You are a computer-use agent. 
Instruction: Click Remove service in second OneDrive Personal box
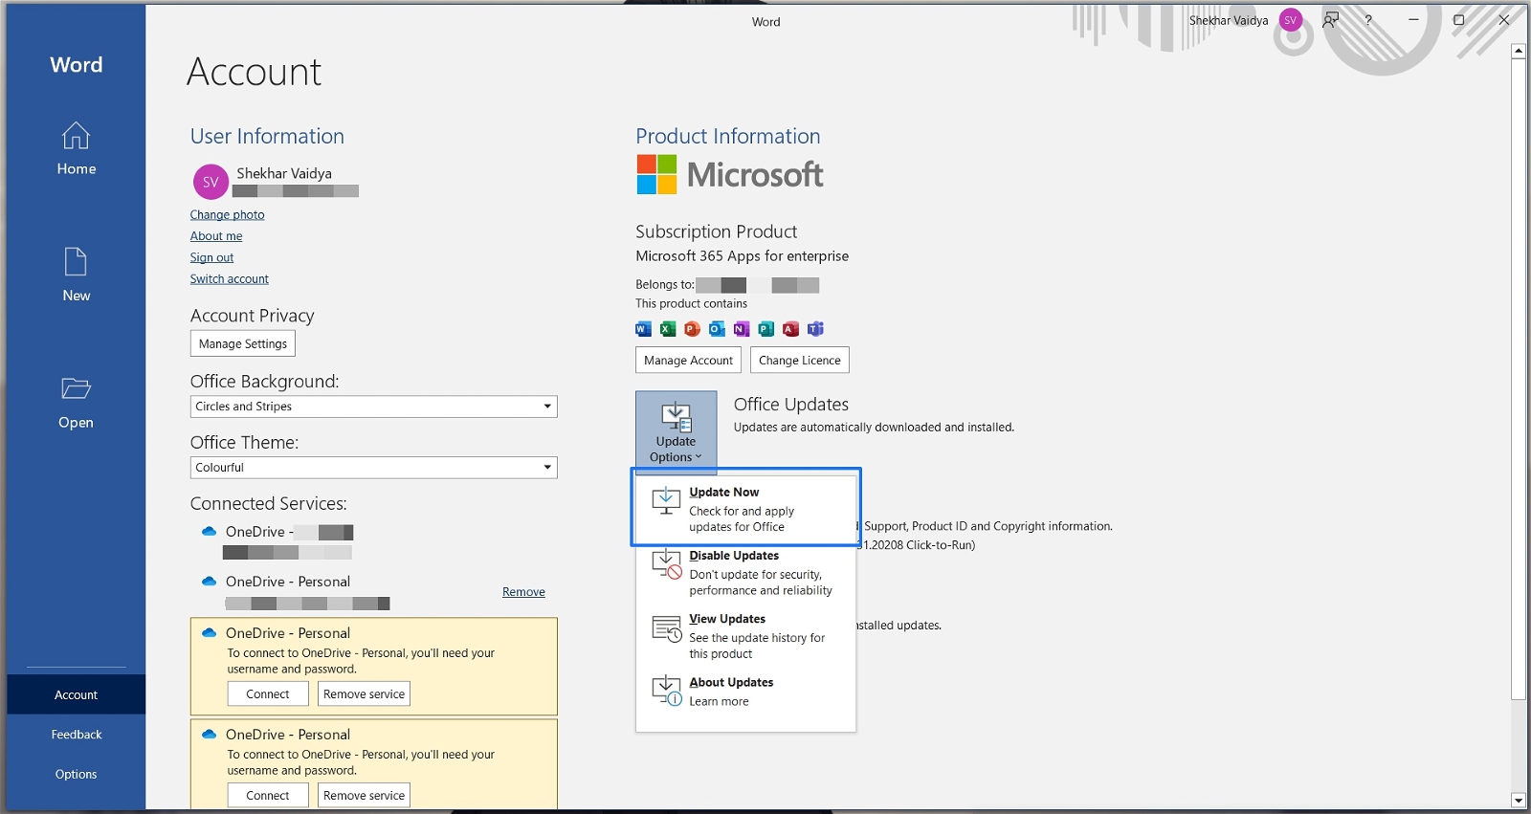[x=364, y=796]
